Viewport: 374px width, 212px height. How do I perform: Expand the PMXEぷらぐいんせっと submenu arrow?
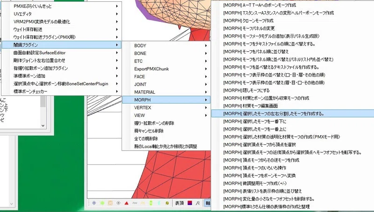(x=117, y=6)
